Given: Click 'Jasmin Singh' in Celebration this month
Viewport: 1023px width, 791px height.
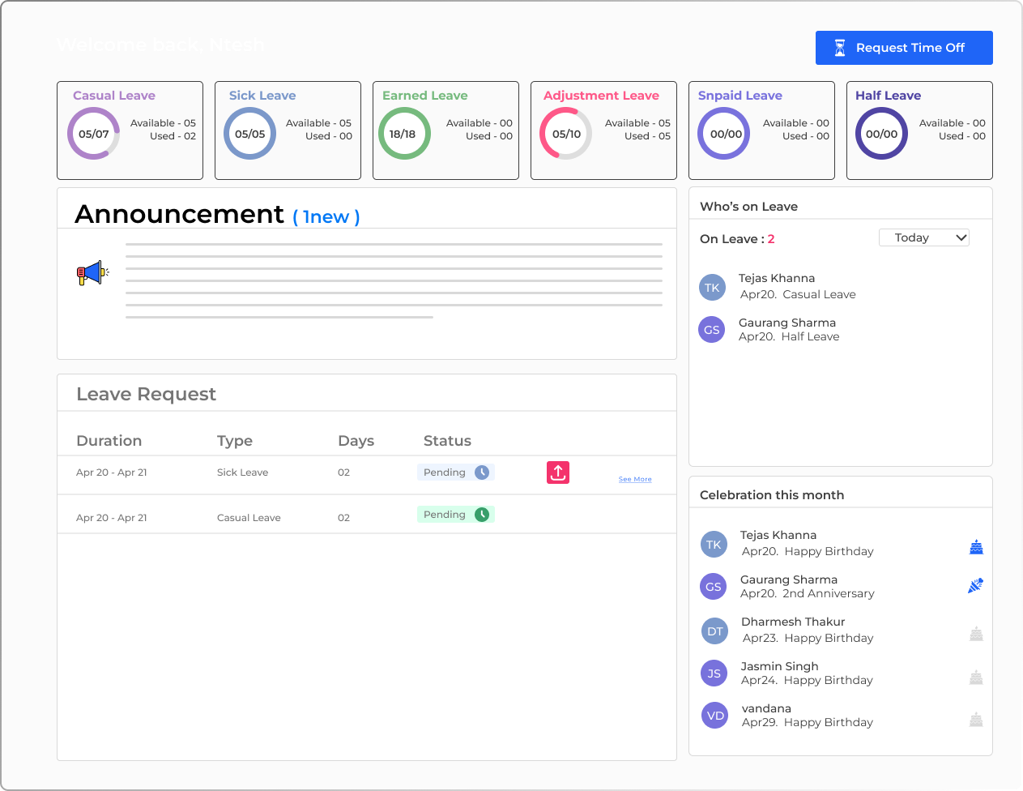Looking at the screenshot, I should click(779, 666).
